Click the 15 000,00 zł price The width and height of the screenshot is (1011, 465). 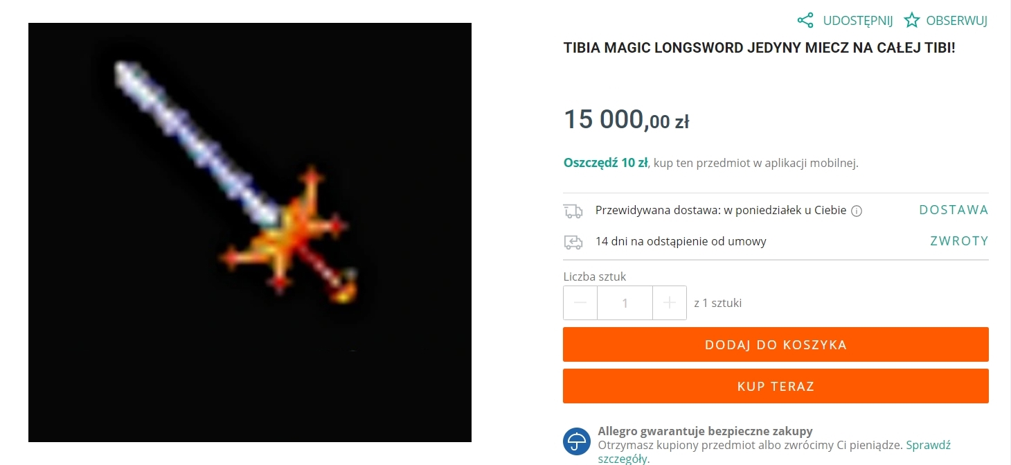626,119
